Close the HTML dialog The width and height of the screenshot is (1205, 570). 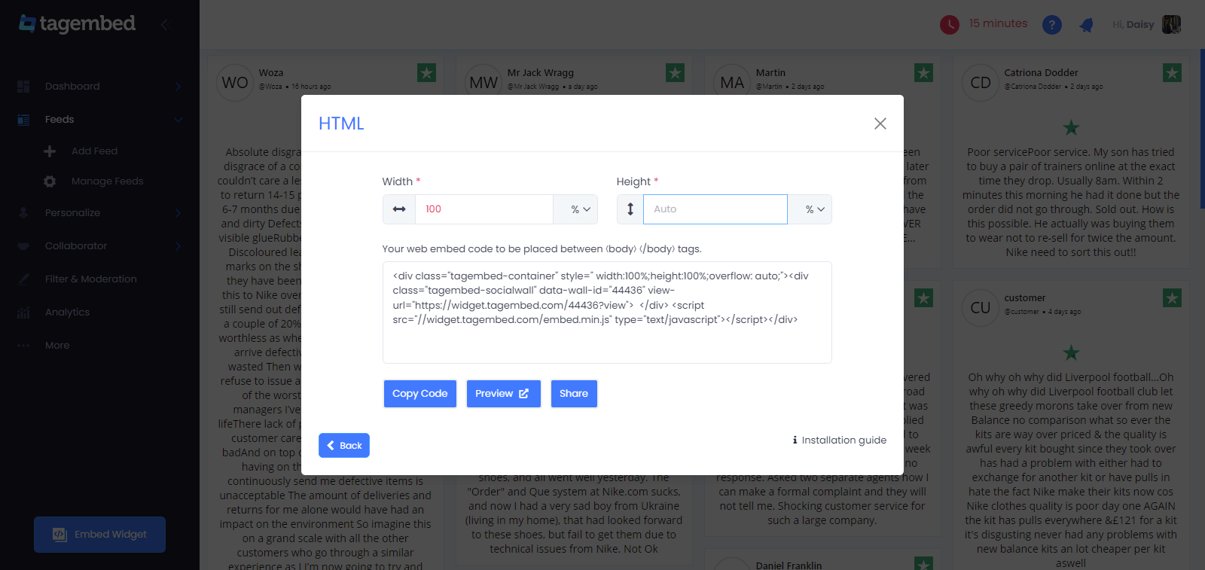point(880,123)
